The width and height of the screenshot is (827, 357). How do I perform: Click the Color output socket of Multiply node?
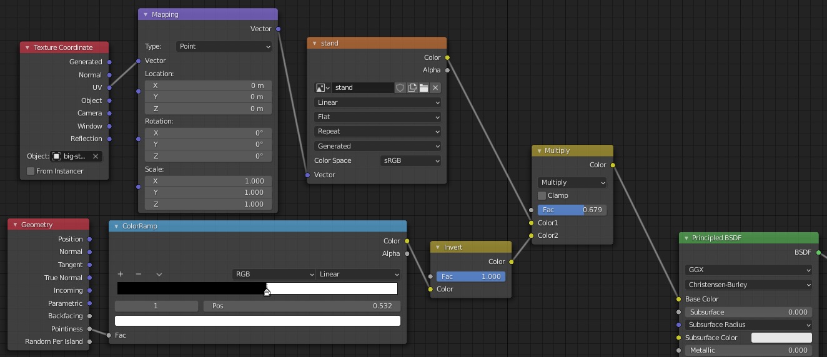[613, 165]
